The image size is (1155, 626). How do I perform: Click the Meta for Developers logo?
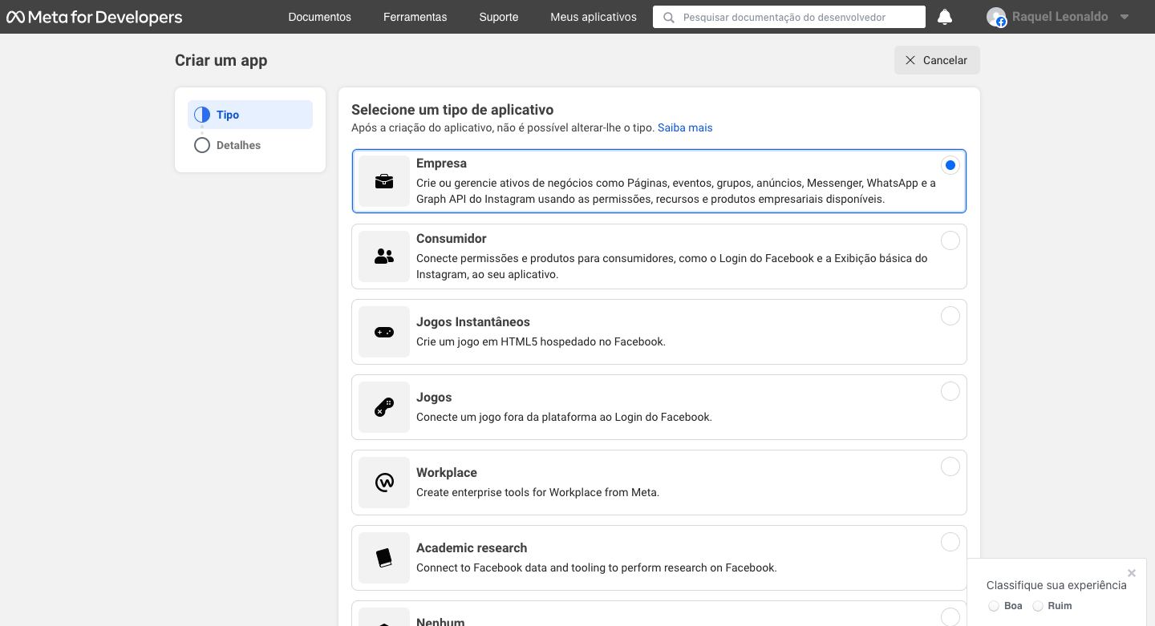click(x=95, y=17)
